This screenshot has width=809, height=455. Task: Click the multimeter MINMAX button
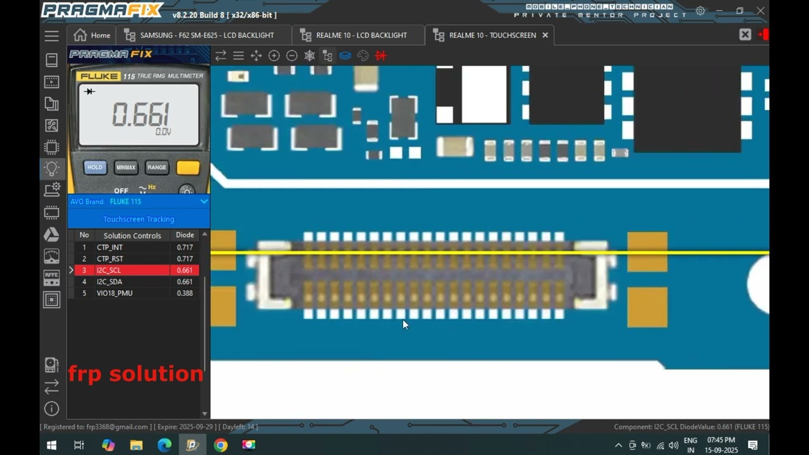[126, 167]
